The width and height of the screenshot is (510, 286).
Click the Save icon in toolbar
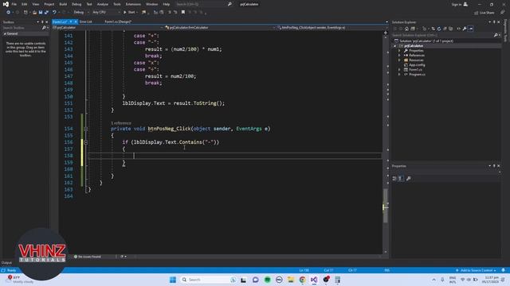41,13
